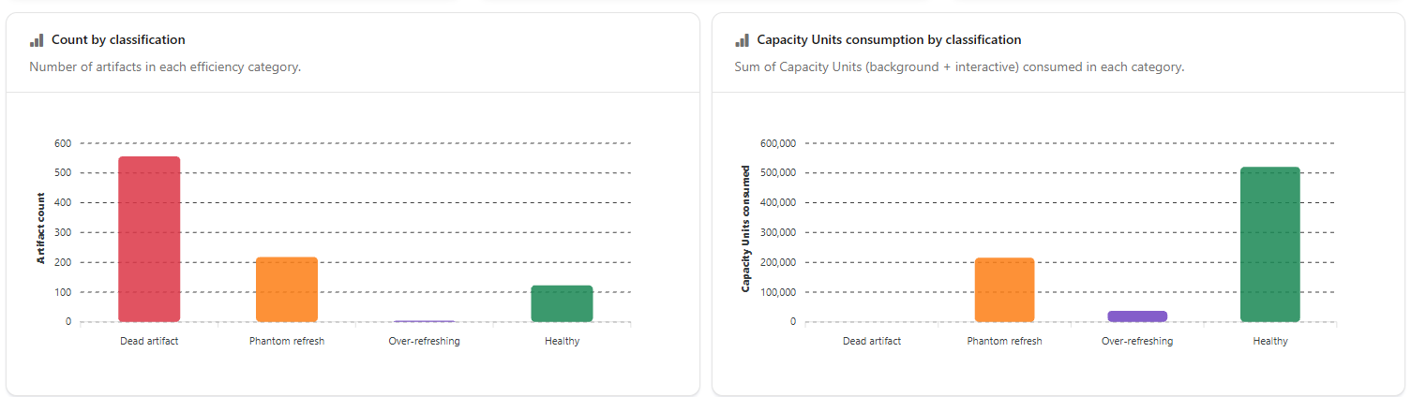Click 'Dead artifact' label in count chart

tap(149, 341)
